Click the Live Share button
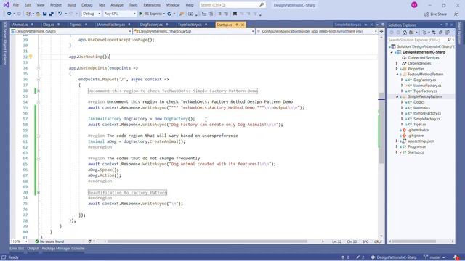 coord(435,14)
